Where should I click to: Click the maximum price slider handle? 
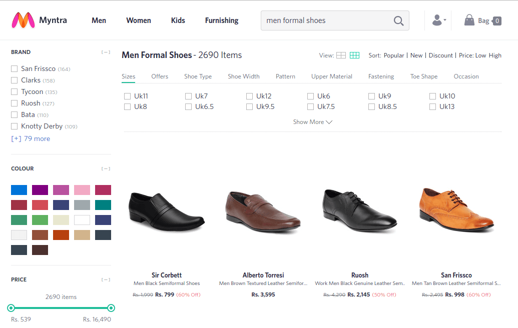[x=111, y=308]
